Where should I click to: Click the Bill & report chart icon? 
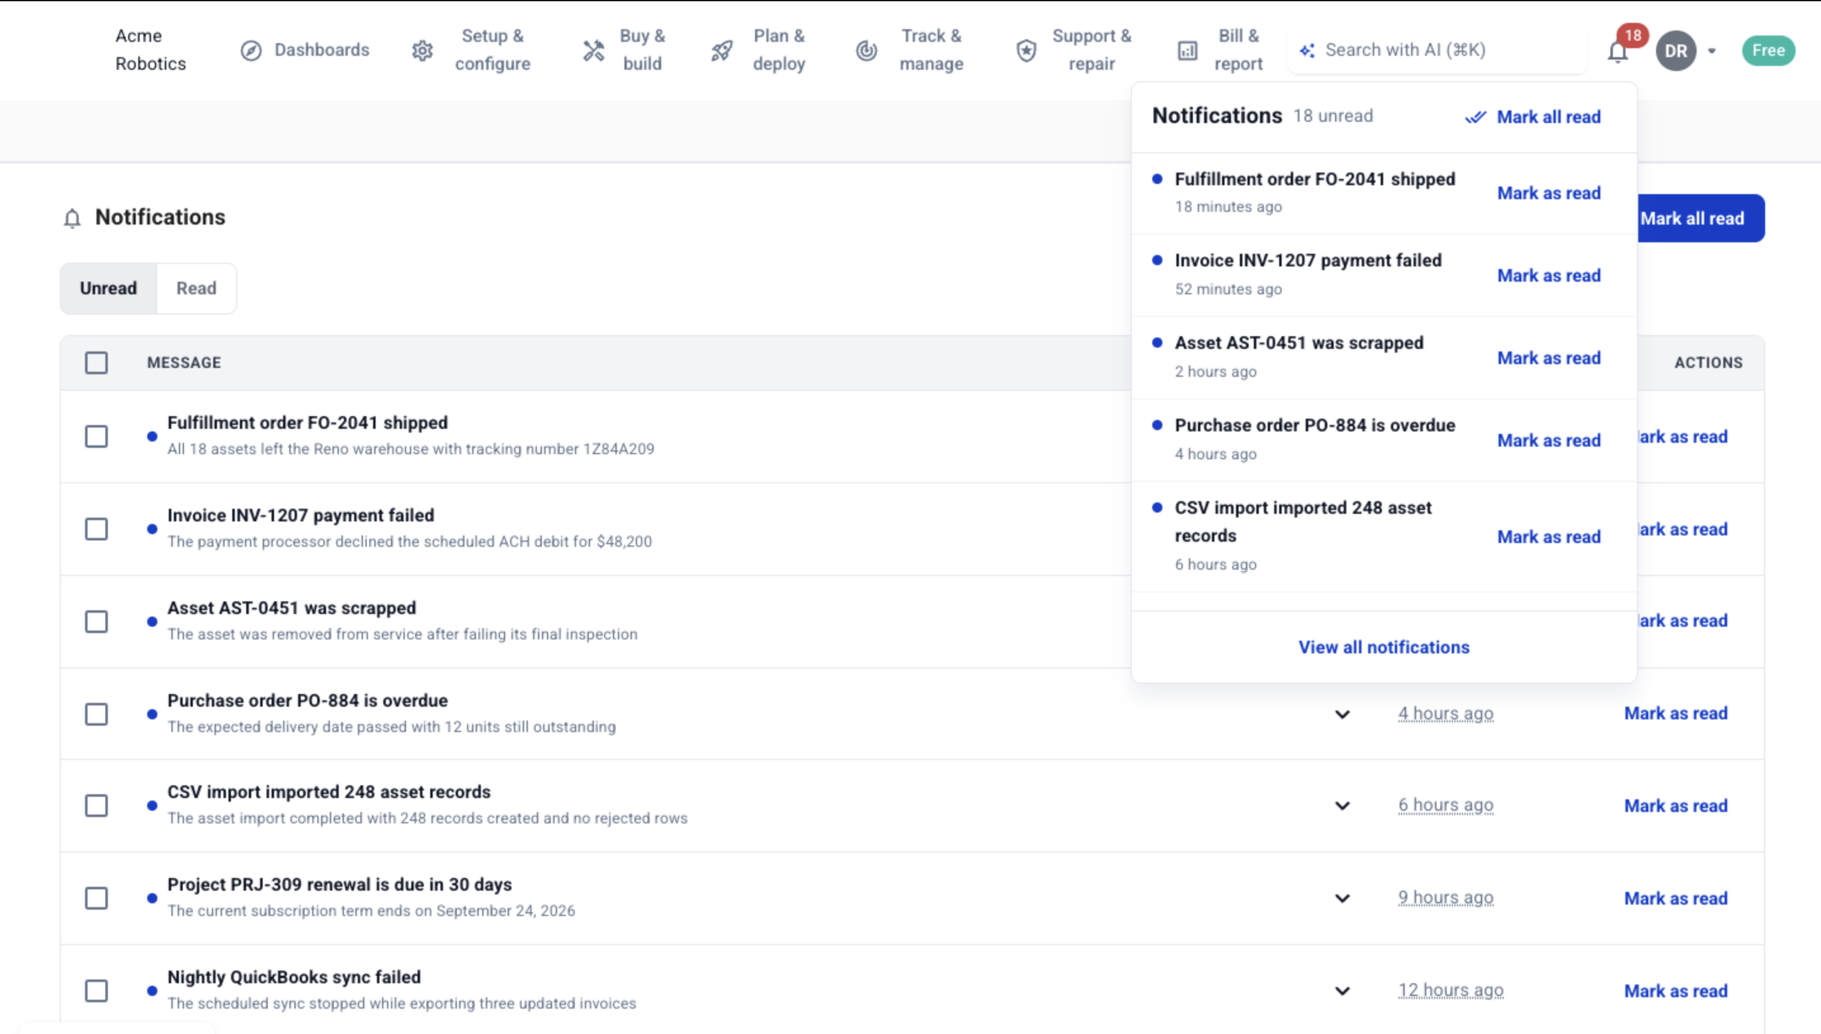pyautogui.click(x=1188, y=50)
